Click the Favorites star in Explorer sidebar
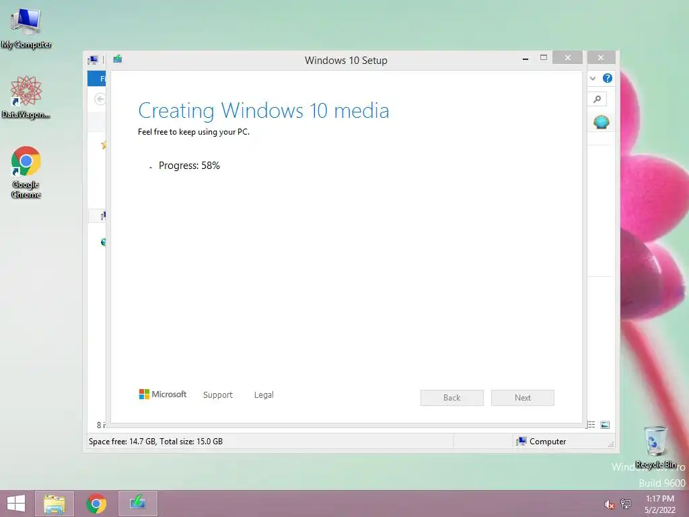The height and width of the screenshot is (517, 689). click(104, 145)
